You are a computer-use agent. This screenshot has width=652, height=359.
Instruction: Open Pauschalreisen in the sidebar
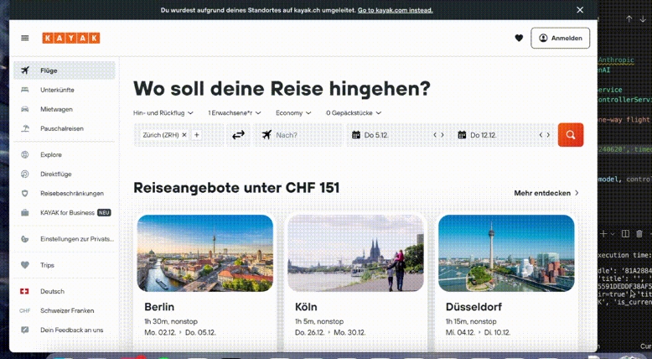click(x=65, y=128)
